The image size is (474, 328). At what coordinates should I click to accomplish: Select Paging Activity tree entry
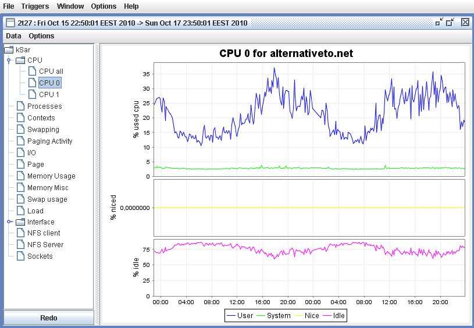point(49,141)
